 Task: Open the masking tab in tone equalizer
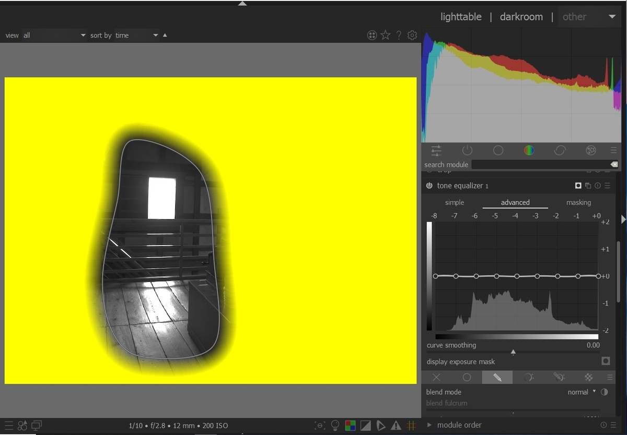(x=578, y=202)
